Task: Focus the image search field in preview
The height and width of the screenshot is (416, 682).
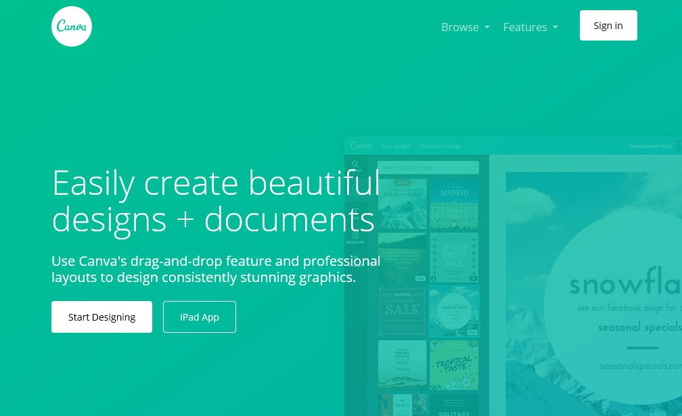Action: [x=428, y=167]
